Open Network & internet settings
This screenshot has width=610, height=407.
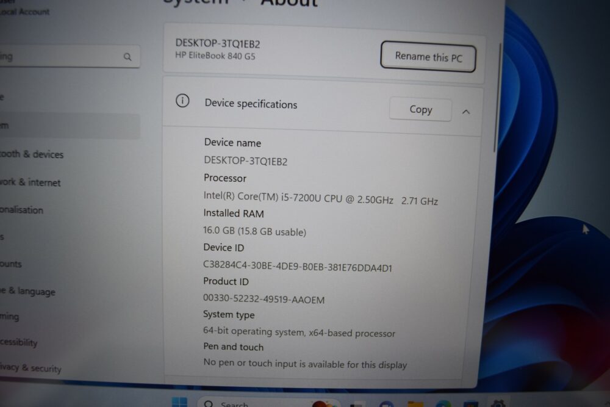point(30,182)
